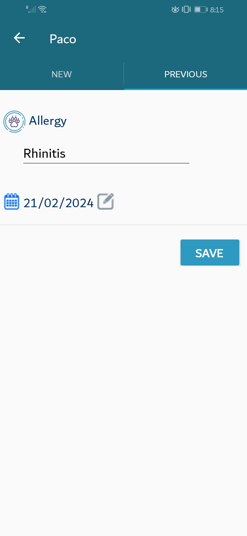Select the PREVIOUS tab
The height and width of the screenshot is (536, 247).
[x=186, y=74]
